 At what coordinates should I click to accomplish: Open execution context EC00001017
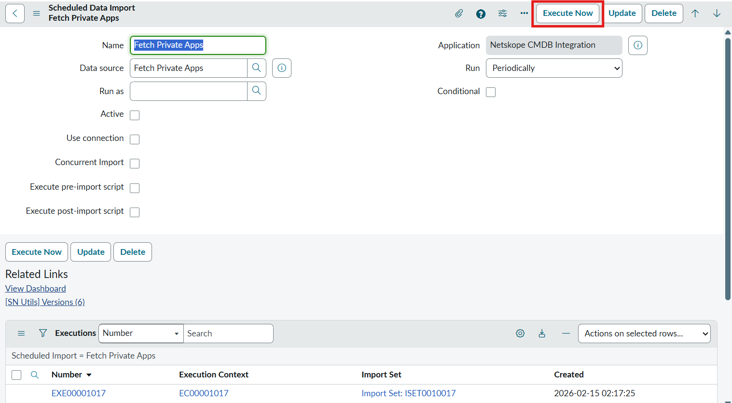click(204, 393)
